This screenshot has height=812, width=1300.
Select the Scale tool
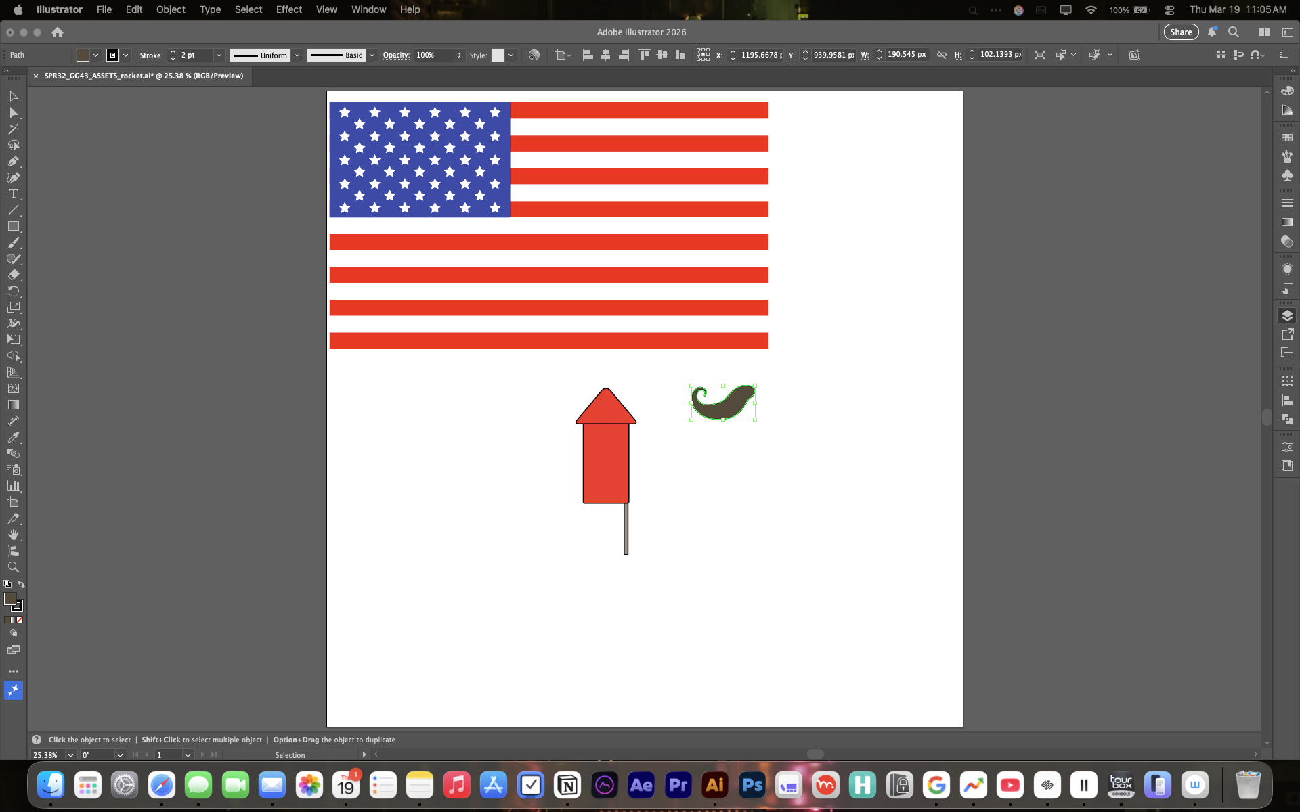tap(13, 307)
